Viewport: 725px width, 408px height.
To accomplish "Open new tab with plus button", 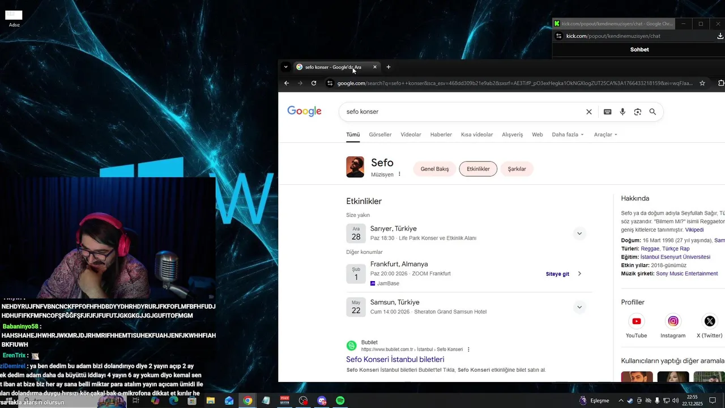I will (388, 67).
